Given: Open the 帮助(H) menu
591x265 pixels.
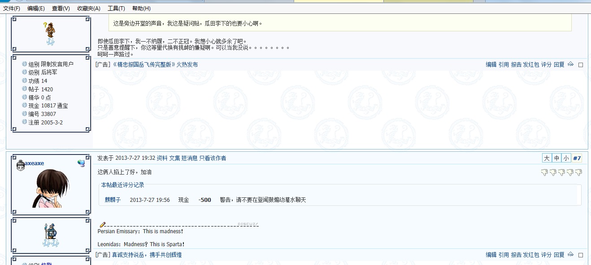Looking at the screenshot, I should 141,9.
